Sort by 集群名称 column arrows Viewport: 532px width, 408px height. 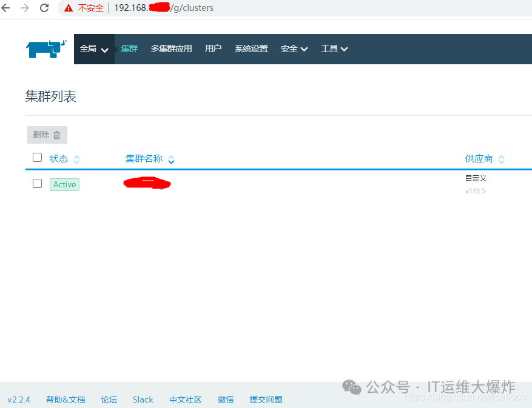click(171, 159)
